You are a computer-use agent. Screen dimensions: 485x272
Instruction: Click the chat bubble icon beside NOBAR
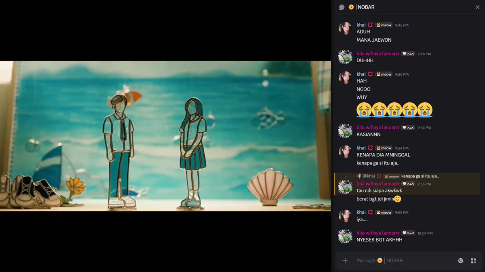coord(342,7)
